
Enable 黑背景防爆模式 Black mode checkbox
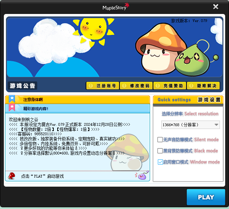[x=160, y=151]
